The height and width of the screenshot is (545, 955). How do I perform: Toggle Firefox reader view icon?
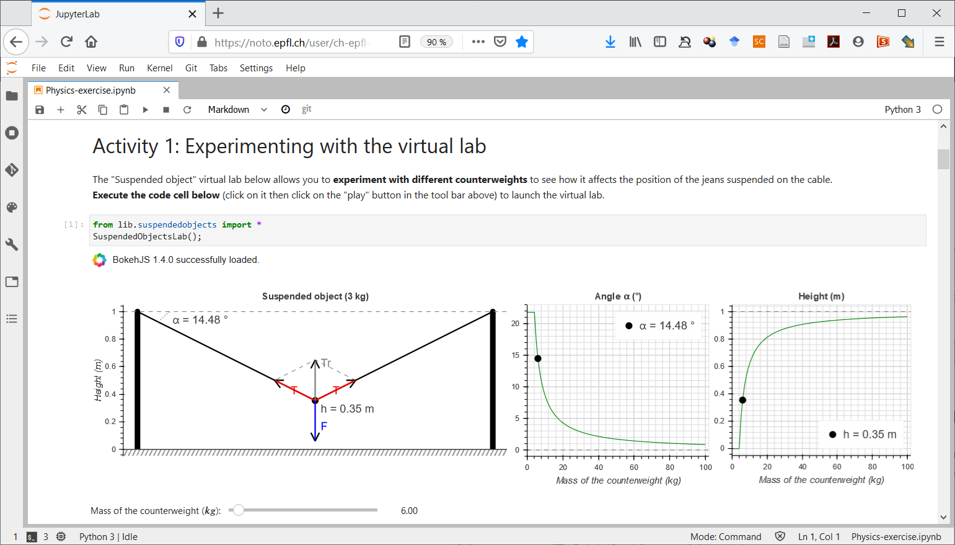tap(405, 42)
